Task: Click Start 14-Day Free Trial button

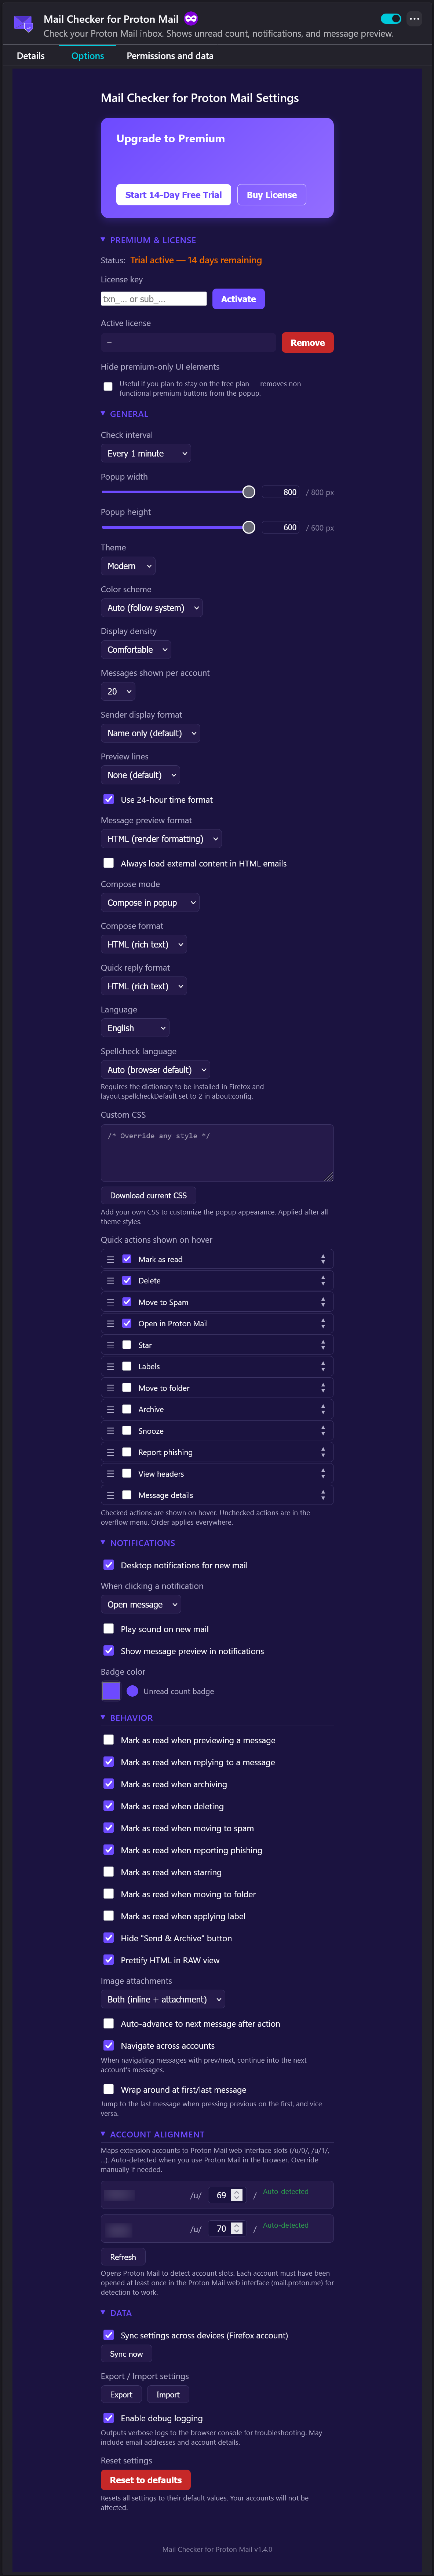Action: 174,195
